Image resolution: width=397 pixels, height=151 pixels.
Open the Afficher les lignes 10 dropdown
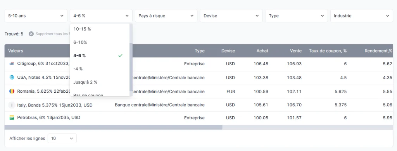click(62, 138)
